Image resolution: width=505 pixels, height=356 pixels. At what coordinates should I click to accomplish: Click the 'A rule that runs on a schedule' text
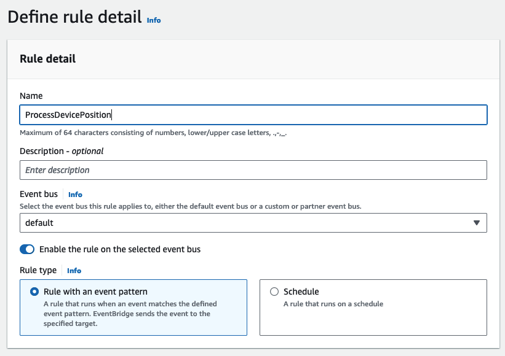point(333,304)
